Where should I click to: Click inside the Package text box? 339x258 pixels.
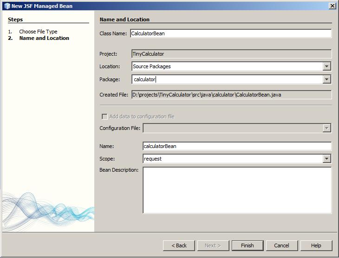click(x=227, y=79)
